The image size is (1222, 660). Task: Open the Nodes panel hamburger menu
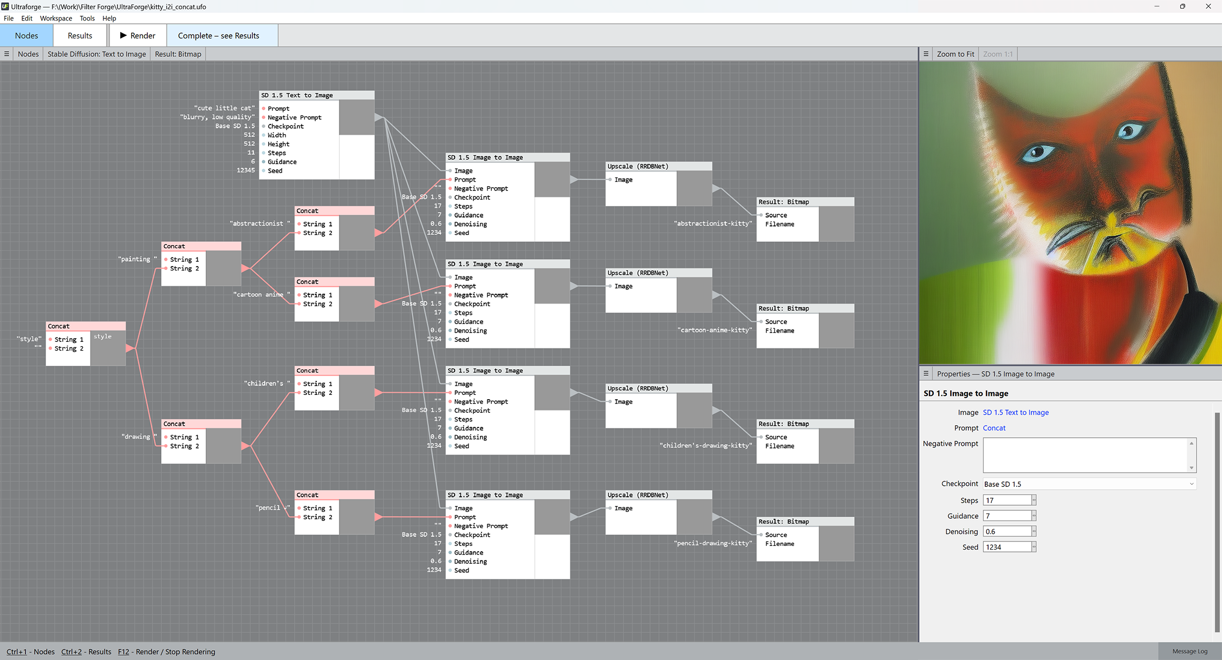click(x=6, y=54)
